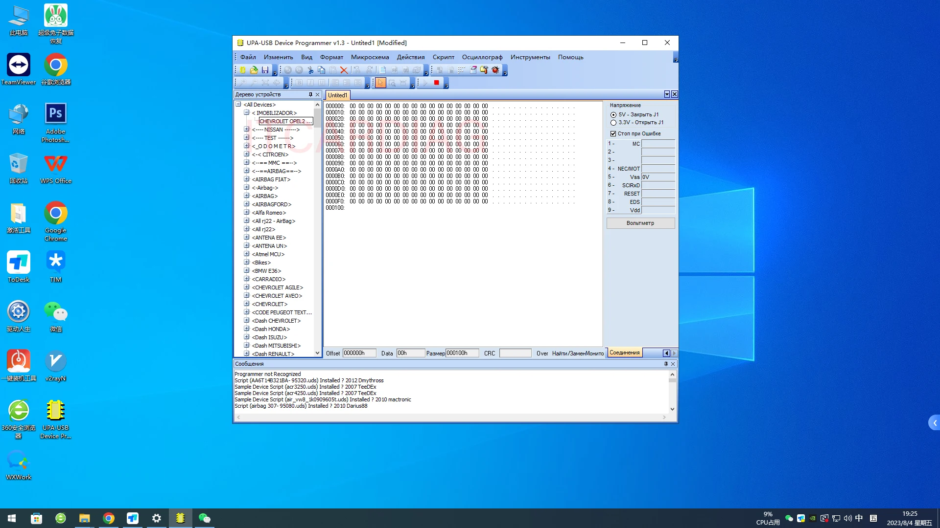Pin the Сообщения panel
Viewport: 940px width, 528px height.
click(x=666, y=364)
